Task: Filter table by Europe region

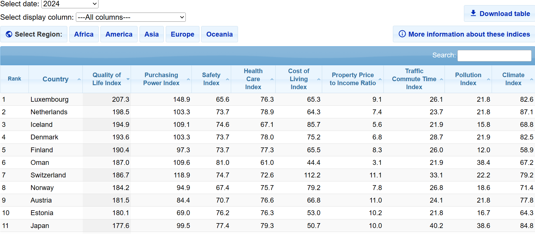Action: pyautogui.click(x=182, y=34)
